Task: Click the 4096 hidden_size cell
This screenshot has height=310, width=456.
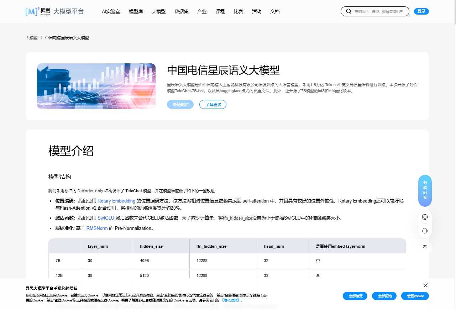Action: 145,261
